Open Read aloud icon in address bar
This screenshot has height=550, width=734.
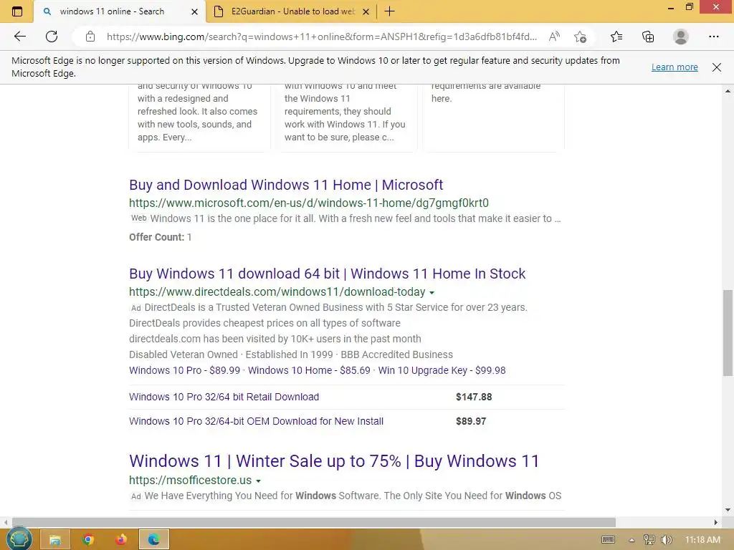coord(554,37)
